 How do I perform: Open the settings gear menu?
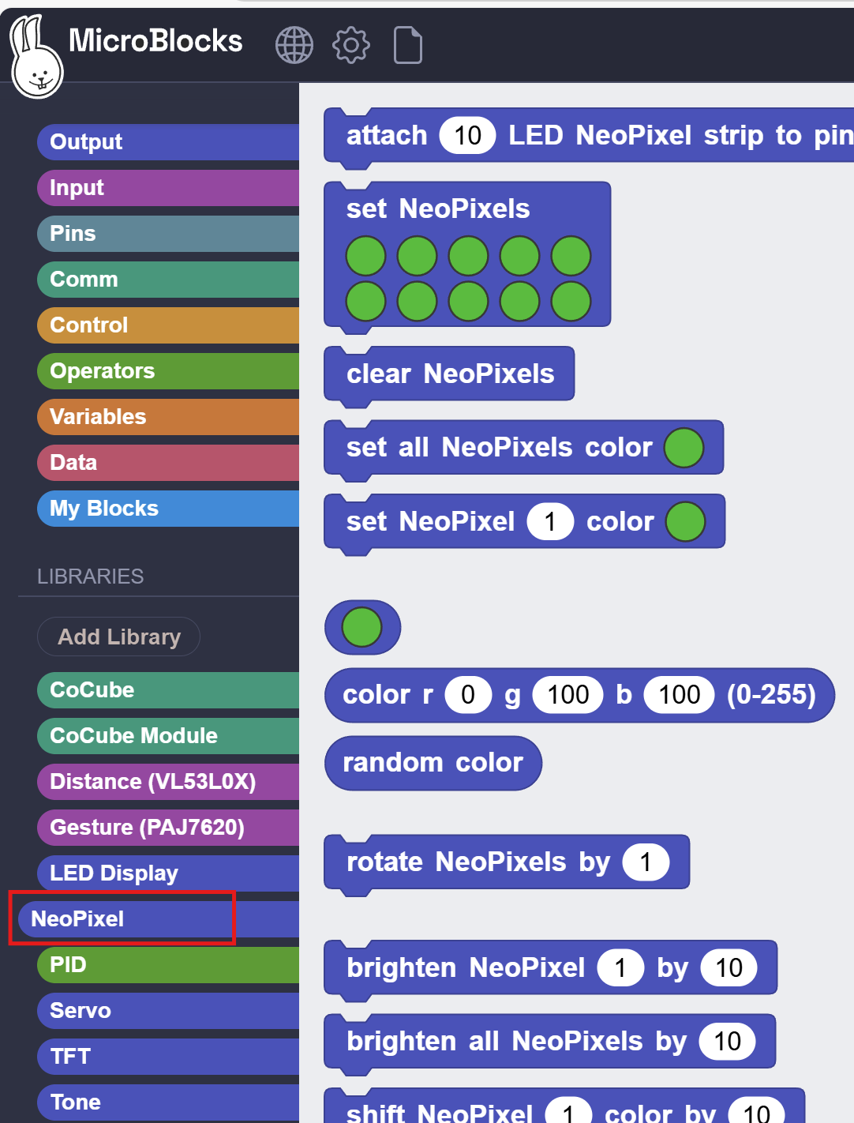coord(351,45)
